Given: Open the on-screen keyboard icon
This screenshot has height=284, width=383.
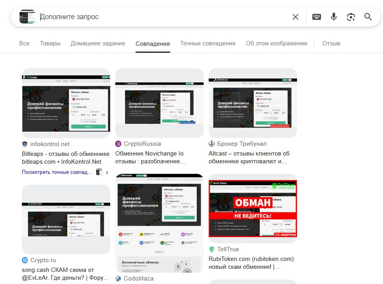Looking at the screenshot, I should click(x=317, y=17).
